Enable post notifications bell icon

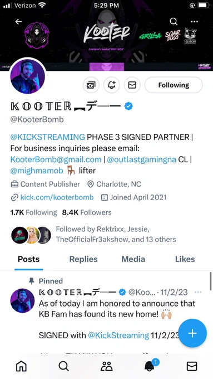(x=111, y=85)
